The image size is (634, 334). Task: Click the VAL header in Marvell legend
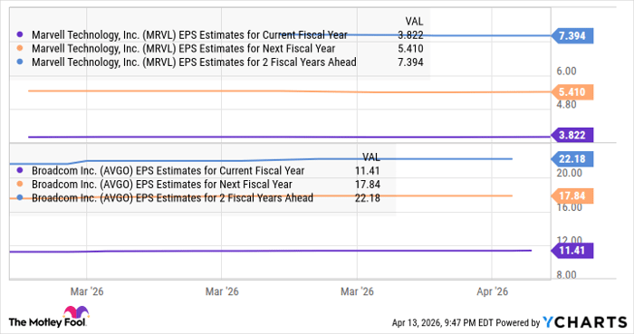(414, 22)
